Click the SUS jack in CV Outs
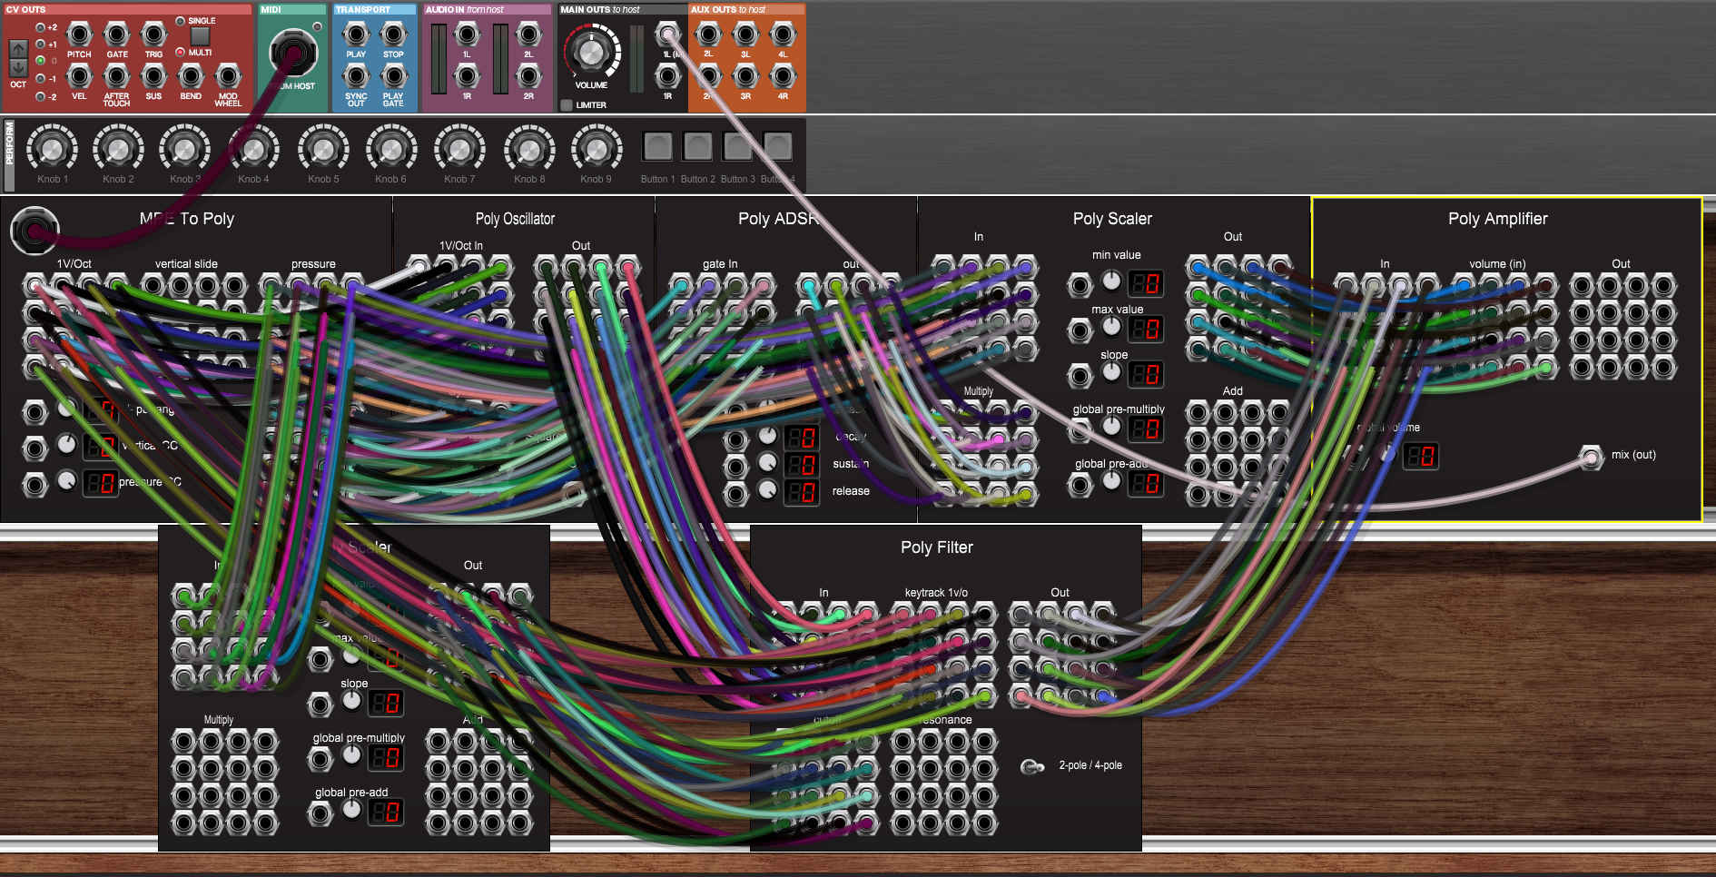The width and height of the screenshot is (1716, 877). pyautogui.click(x=153, y=76)
